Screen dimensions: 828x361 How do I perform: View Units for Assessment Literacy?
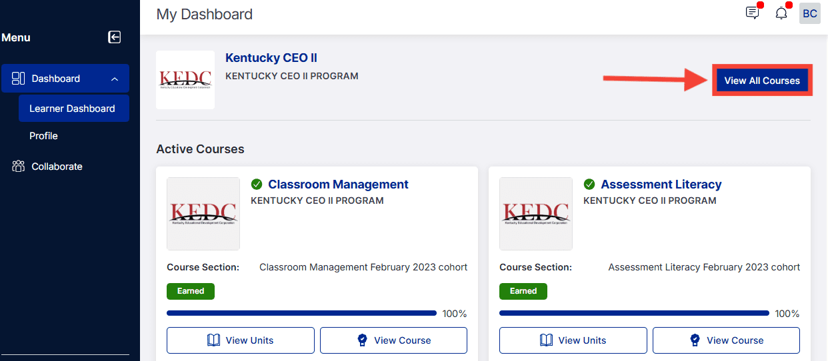(x=573, y=340)
